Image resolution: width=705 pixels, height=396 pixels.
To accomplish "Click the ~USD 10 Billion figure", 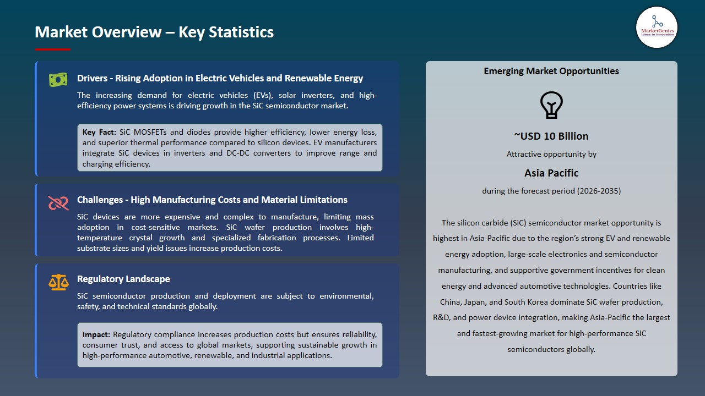I will (x=551, y=136).
